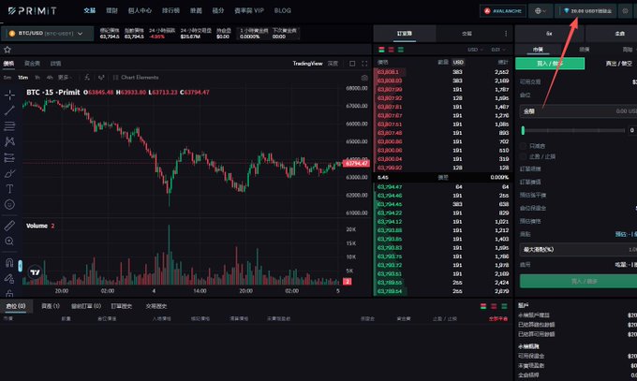Switch to recent trades tab beside order book
Viewport: 637px width, 381px height.
467,34
